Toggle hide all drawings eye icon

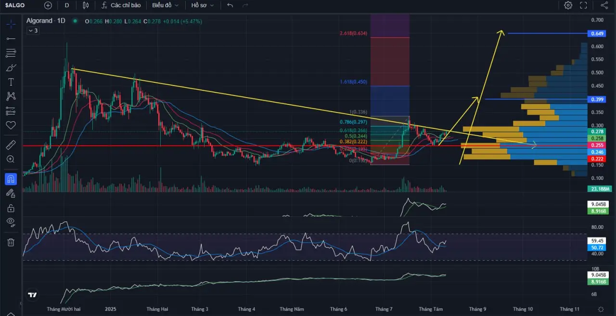click(x=11, y=222)
